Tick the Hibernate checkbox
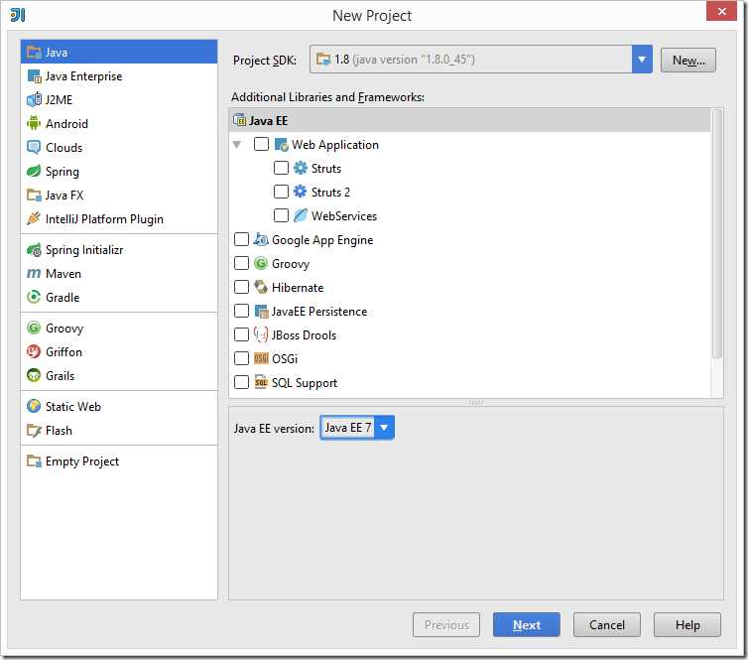748x660 pixels. point(241,287)
